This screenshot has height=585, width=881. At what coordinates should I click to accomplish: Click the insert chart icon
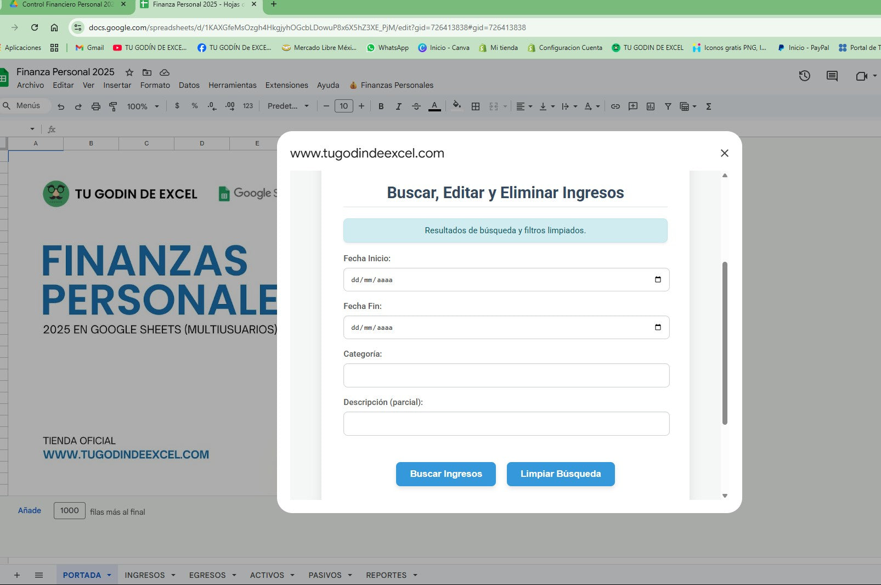tap(651, 106)
